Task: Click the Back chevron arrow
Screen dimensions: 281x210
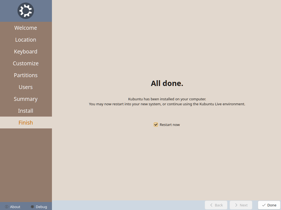Action: click(x=211, y=205)
